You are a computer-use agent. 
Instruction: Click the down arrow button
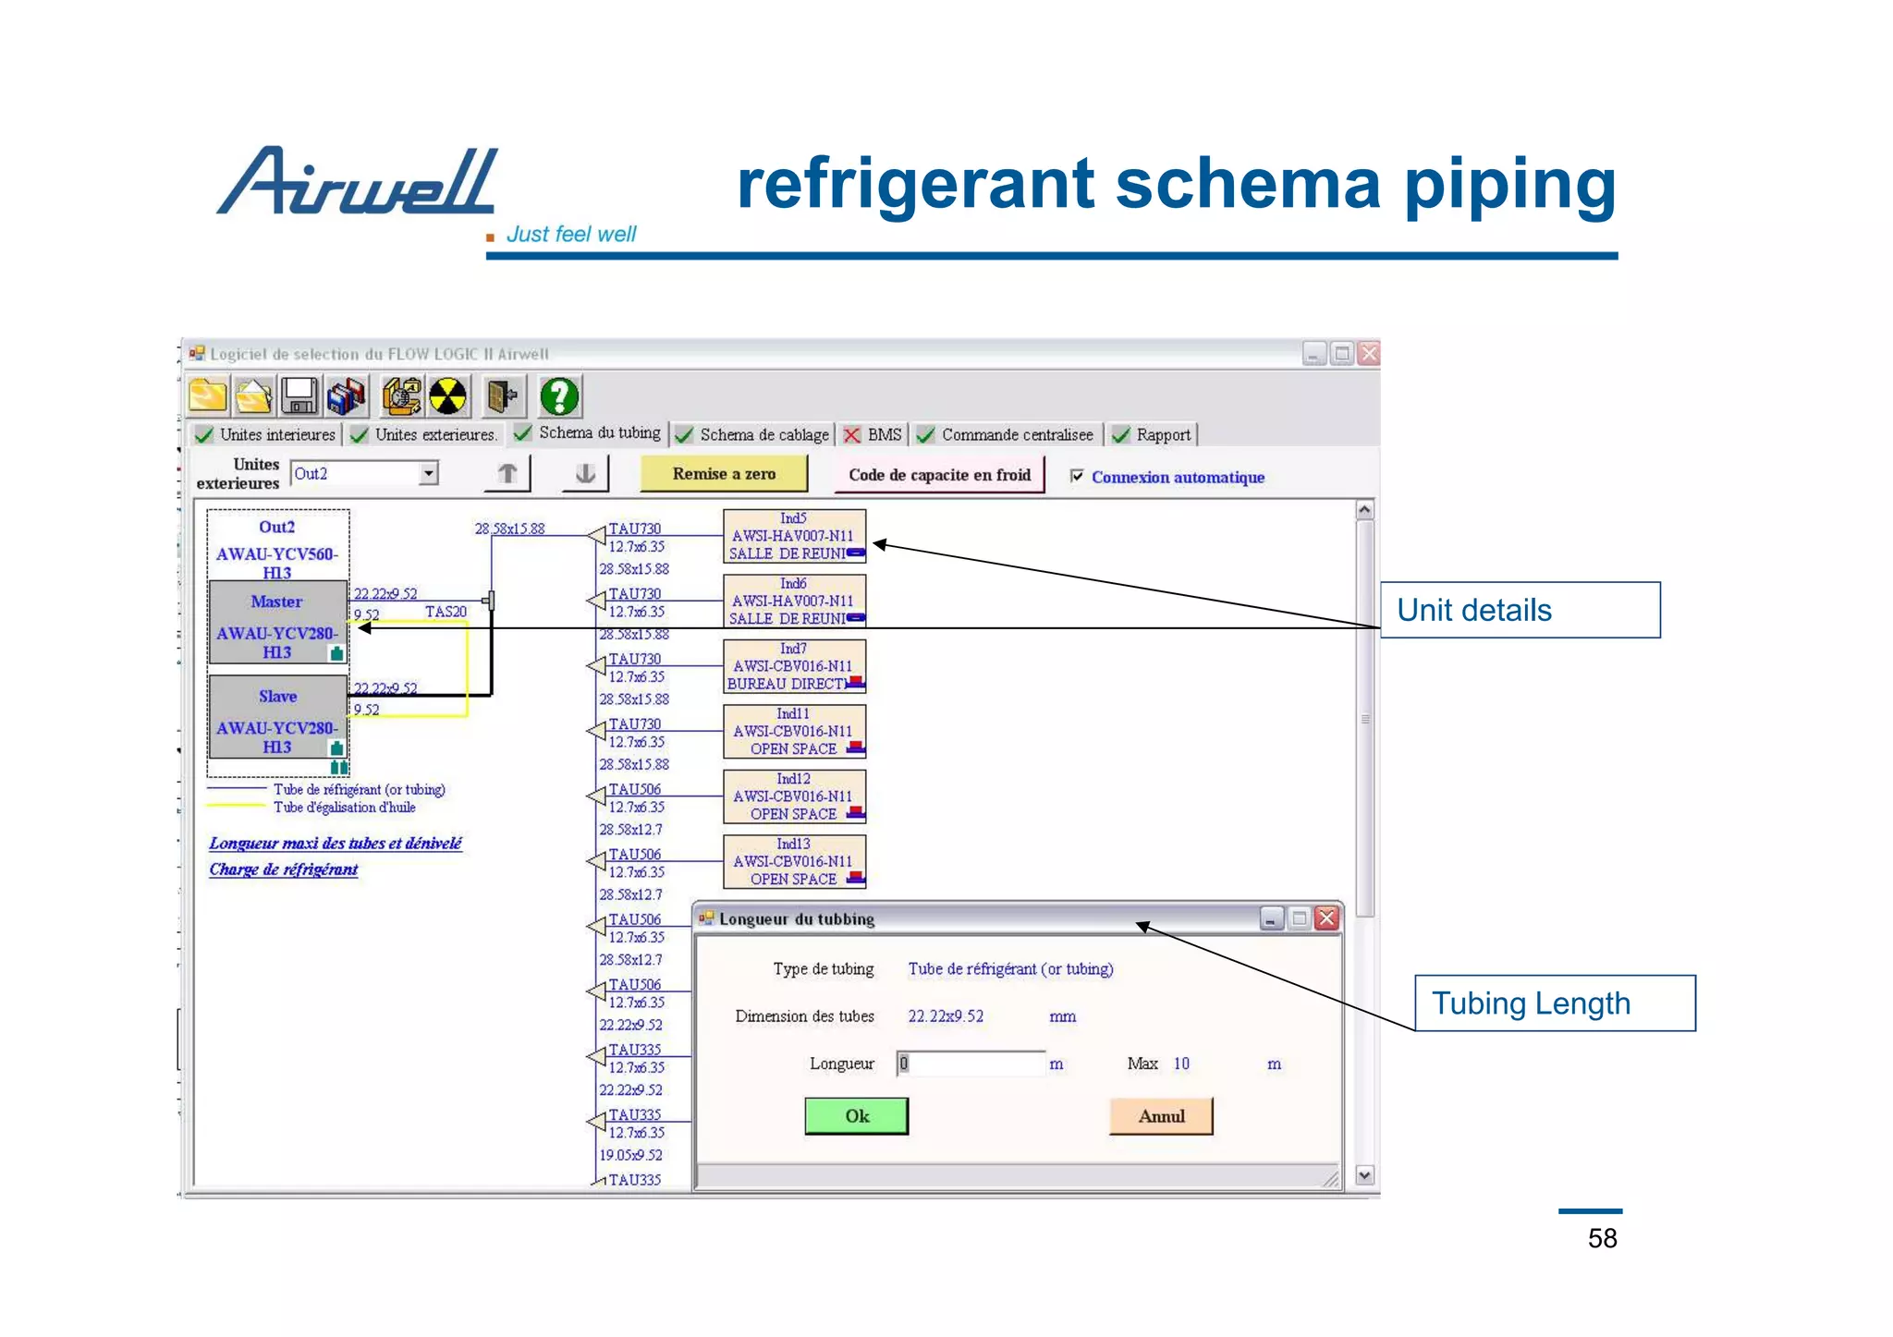tap(585, 474)
